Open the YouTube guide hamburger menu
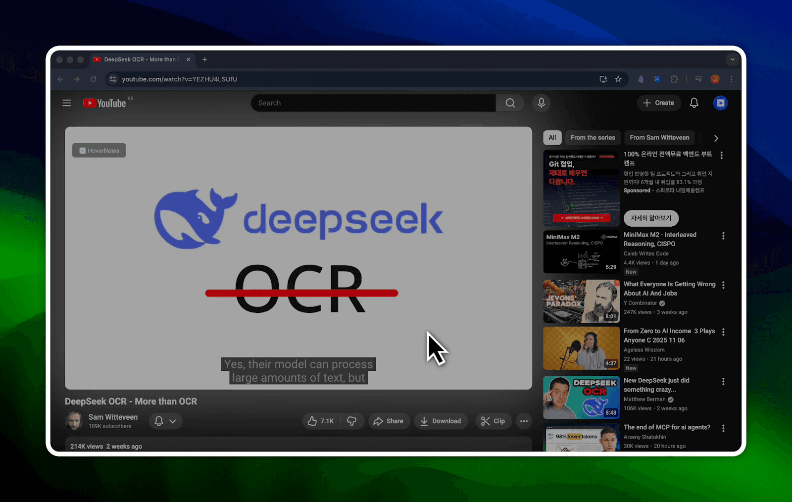The width and height of the screenshot is (792, 502). (67, 103)
